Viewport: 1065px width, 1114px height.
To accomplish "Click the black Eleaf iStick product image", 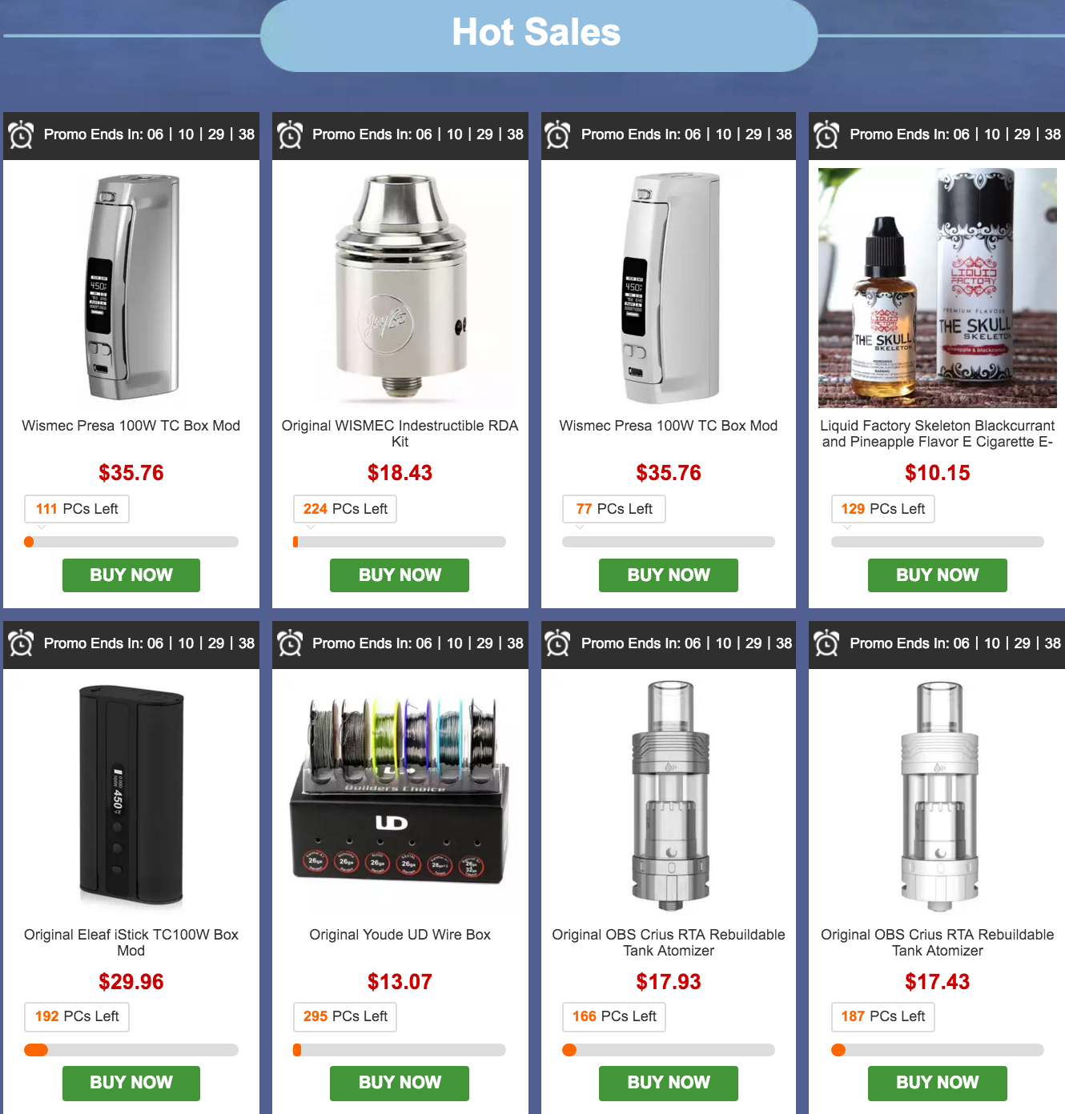I will [x=131, y=795].
